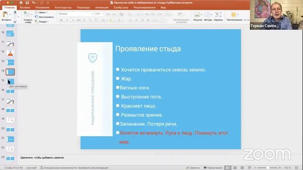Screen dimensions: 303x170
Task: Switch to the Рисование tab
Action: tap(42, 8)
